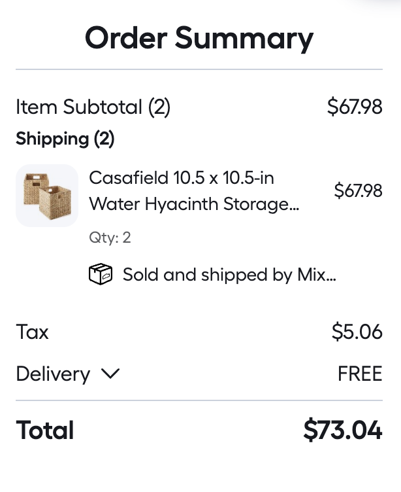The height and width of the screenshot is (492, 401).
Task: Click the $5.06 tax amount
Action: tap(357, 331)
